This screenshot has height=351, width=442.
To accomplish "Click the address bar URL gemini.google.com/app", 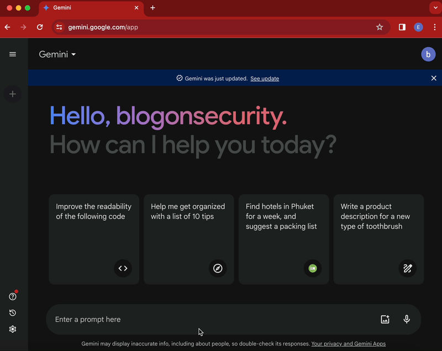I will [103, 27].
